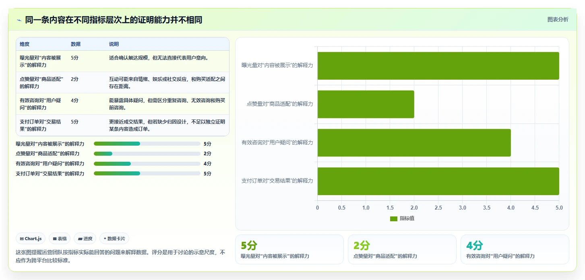Click the 点赞量 label beside the progress bars

48,154
